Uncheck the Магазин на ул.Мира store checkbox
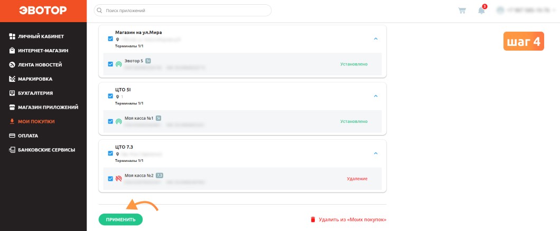The image size is (560, 231). pos(111,39)
